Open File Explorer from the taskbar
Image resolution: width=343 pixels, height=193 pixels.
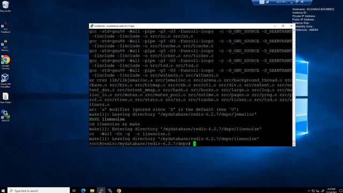pyautogui.click(x=92, y=191)
